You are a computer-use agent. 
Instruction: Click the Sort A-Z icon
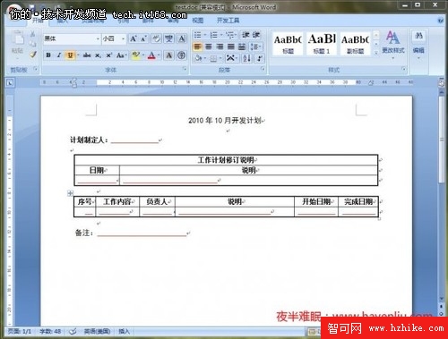(246, 58)
